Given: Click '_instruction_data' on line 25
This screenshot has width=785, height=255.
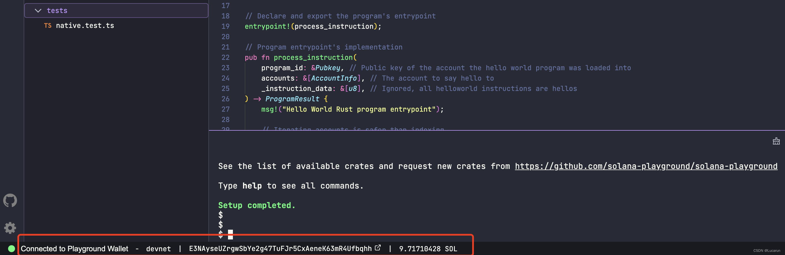Looking at the screenshot, I should click(296, 88).
